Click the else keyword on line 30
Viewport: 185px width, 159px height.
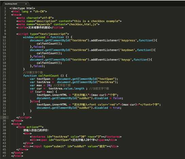(x=35, y=101)
